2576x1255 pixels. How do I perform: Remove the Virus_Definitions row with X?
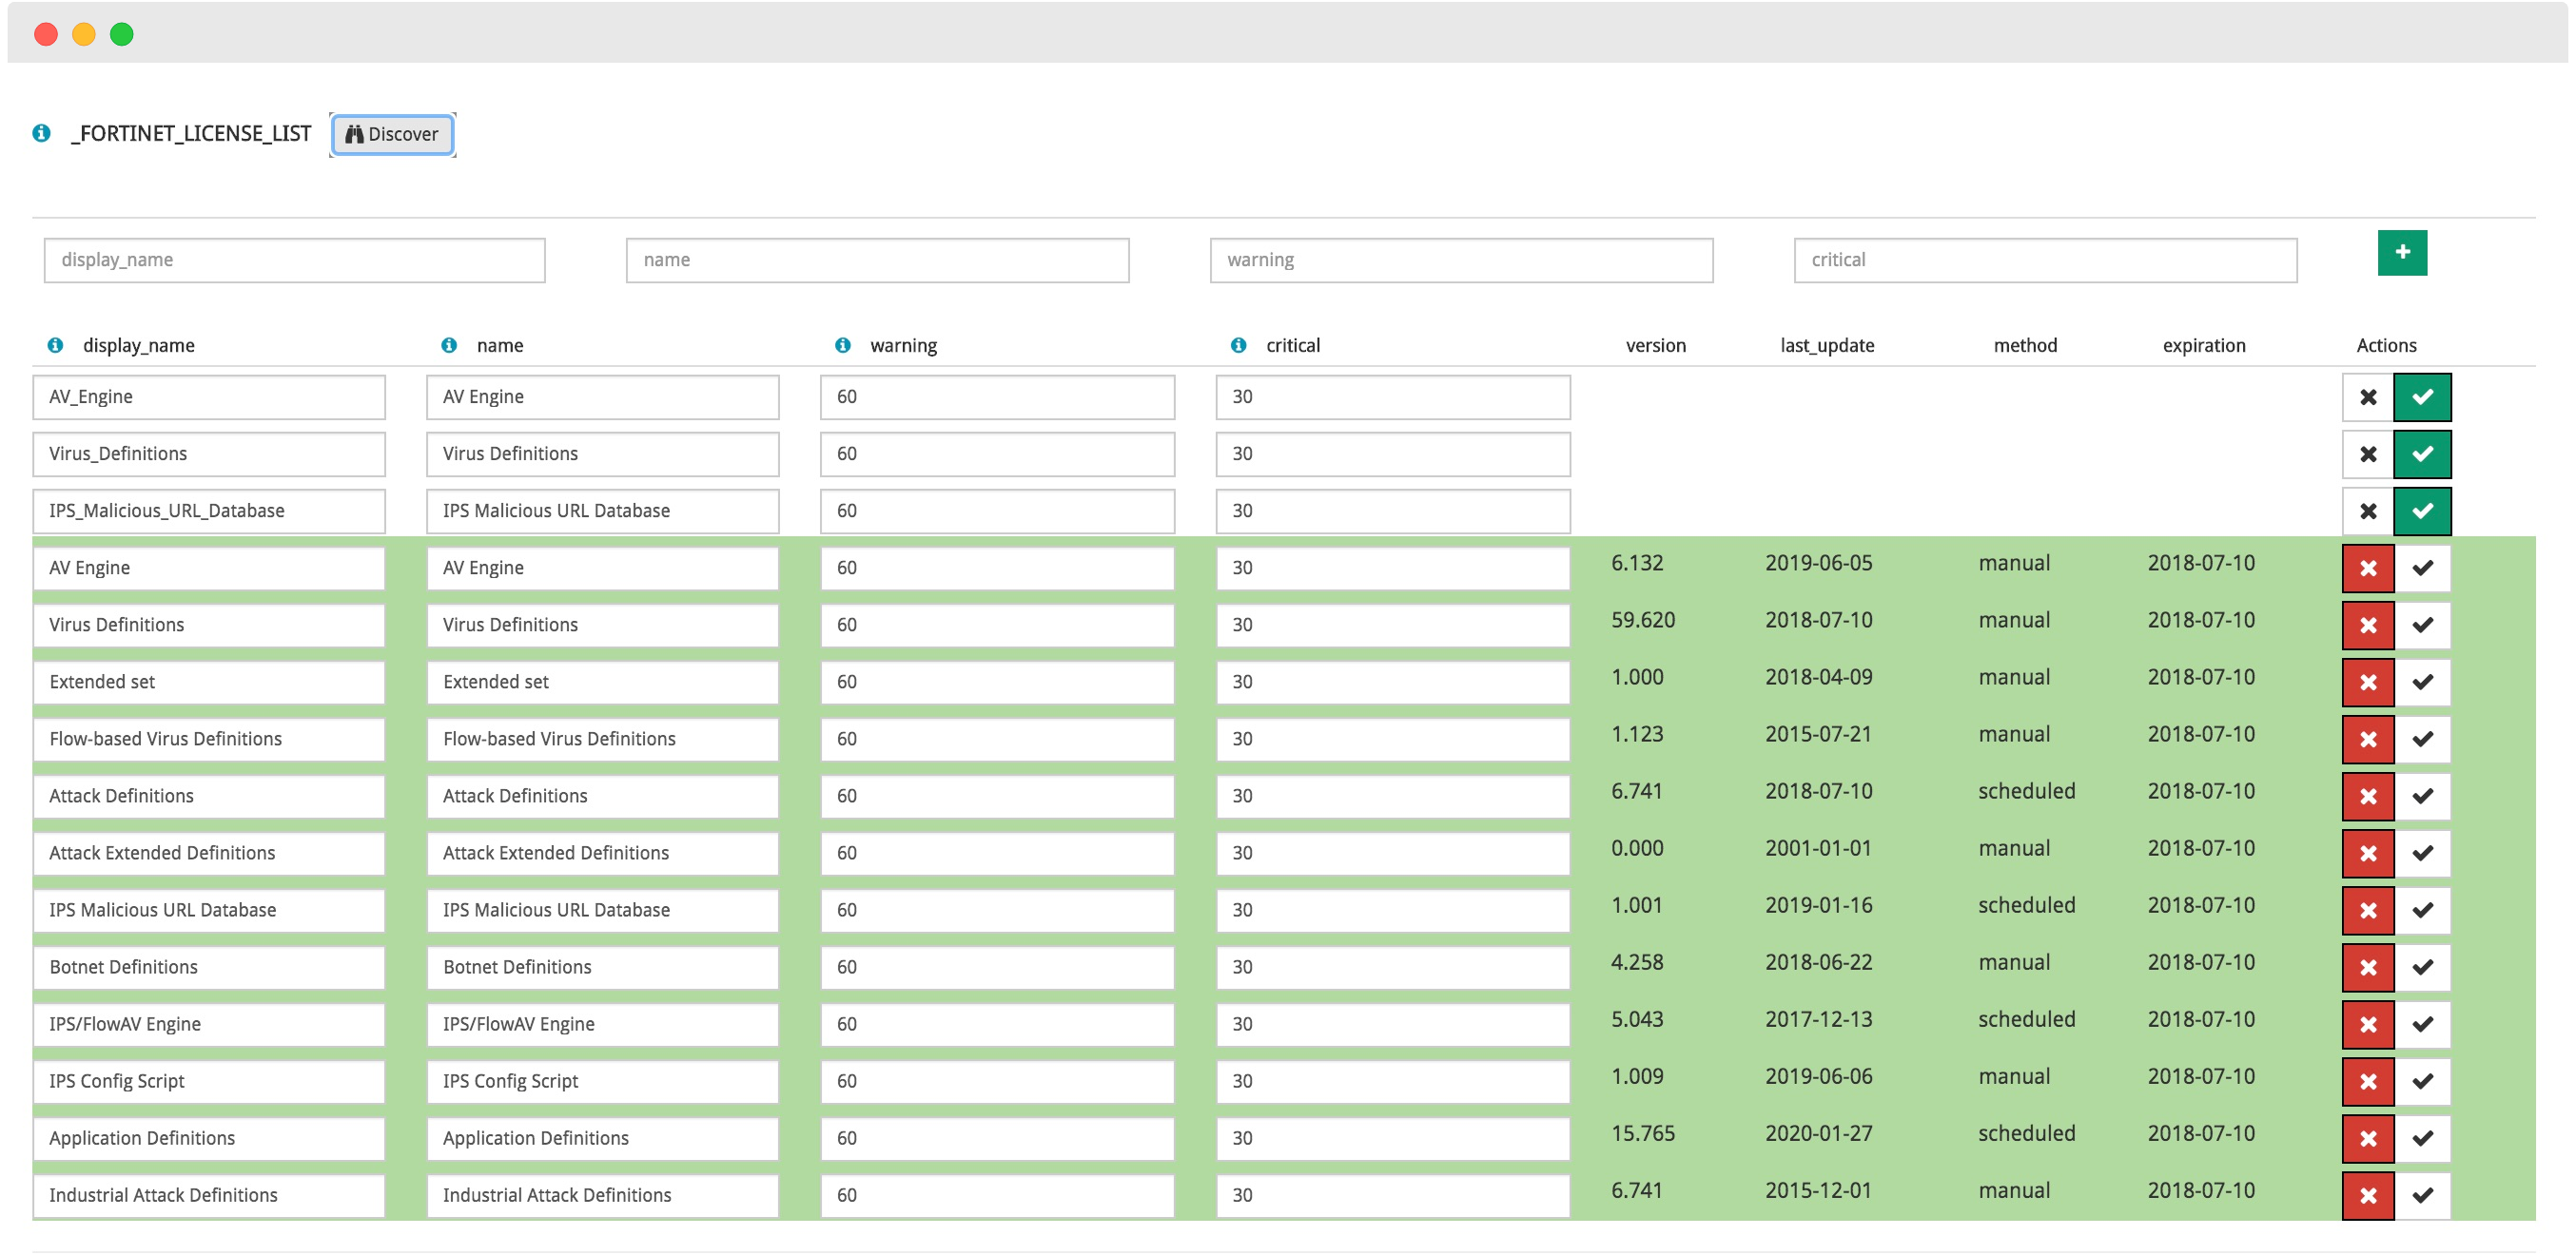click(2368, 454)
